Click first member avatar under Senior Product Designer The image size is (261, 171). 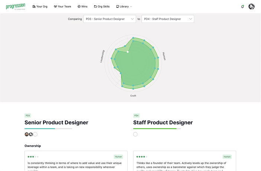click(x=27, y=134)
